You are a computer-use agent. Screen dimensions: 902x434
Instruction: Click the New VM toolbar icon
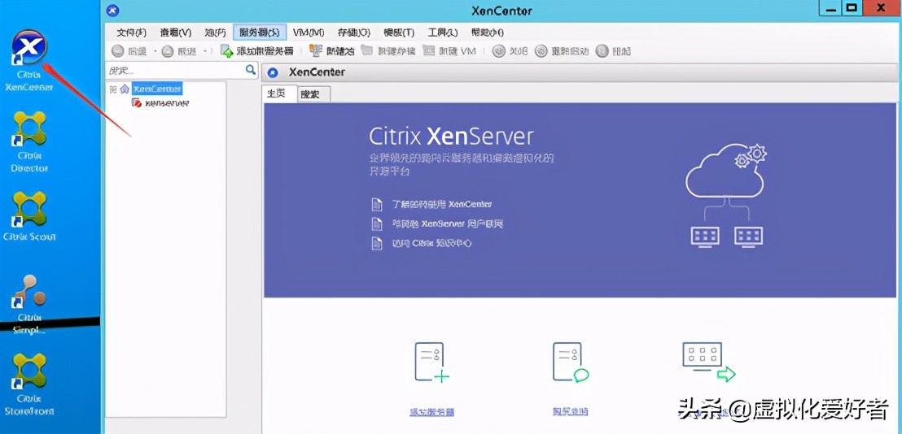pos(429,50)
